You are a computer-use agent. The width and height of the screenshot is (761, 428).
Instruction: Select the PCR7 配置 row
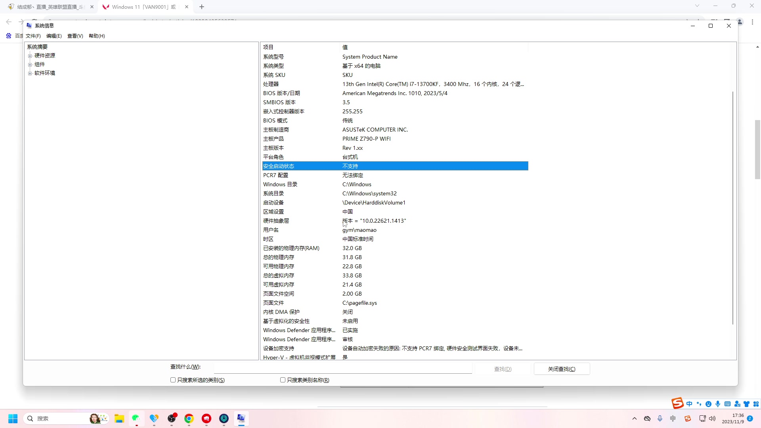click(395, 175)
